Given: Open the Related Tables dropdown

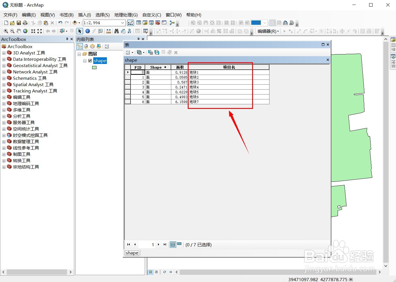Looking at the screenshot, I should [x=141, y=52].
